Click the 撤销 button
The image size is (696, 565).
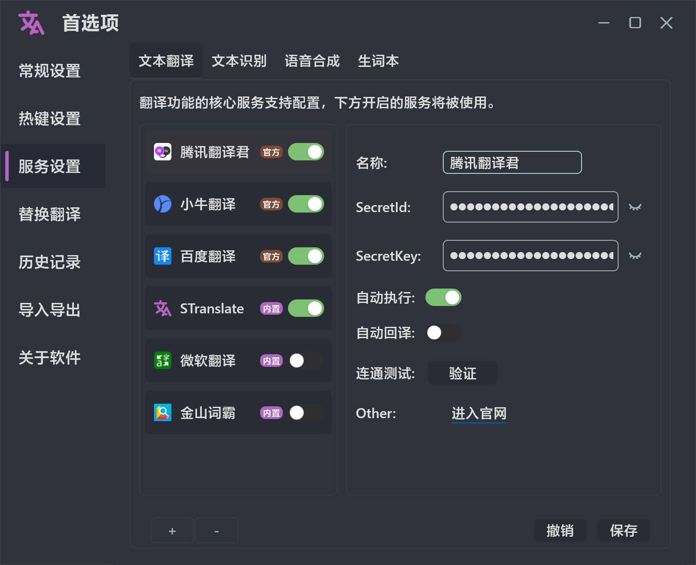coord(560,530)
